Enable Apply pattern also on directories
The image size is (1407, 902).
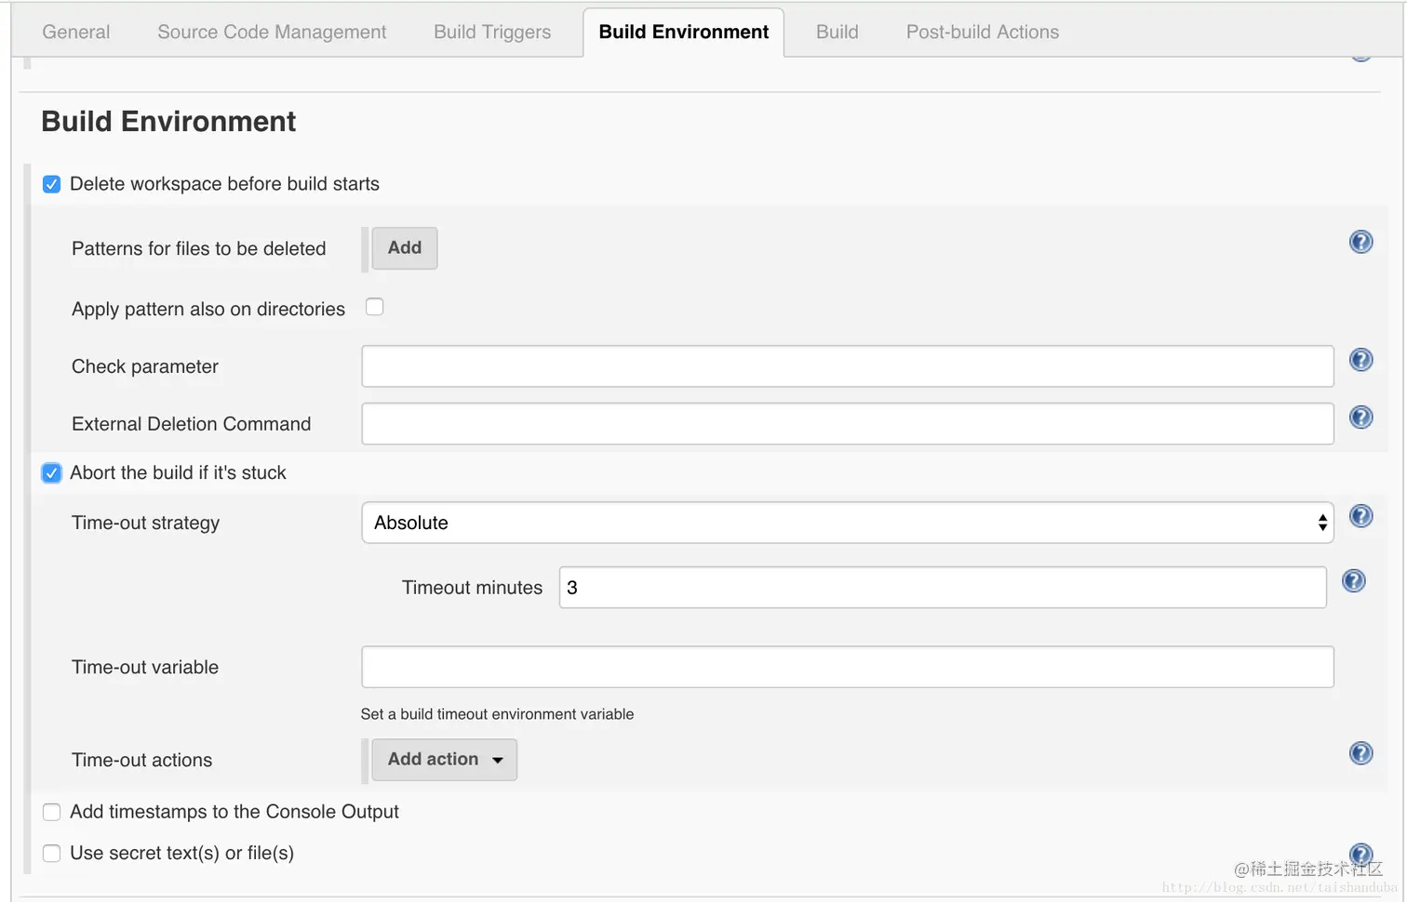coord(375,307)
